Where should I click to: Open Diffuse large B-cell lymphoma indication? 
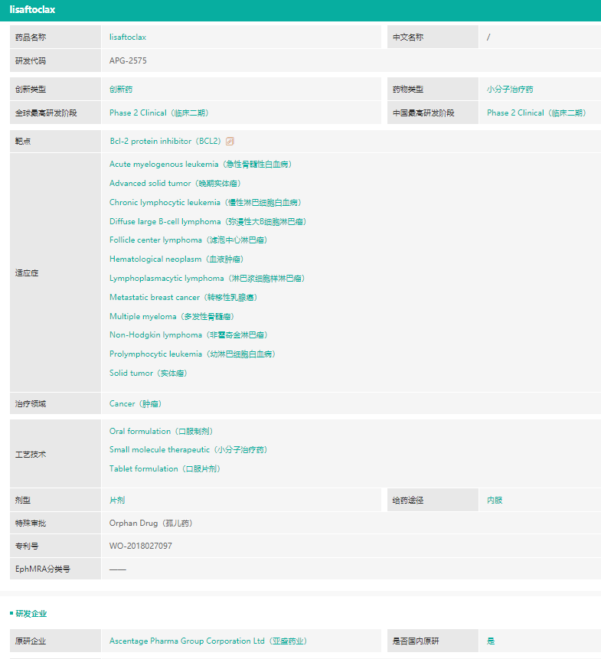(x=207, y=221)
